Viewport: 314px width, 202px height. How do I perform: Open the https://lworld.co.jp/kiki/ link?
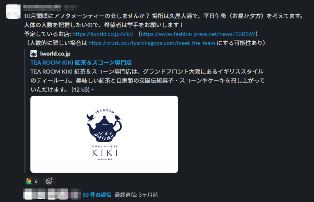(103, 34)
